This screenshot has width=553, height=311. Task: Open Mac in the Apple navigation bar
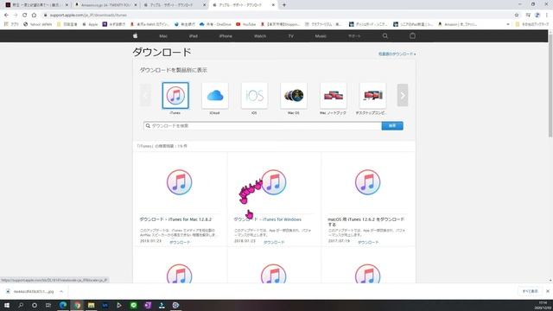163,36
